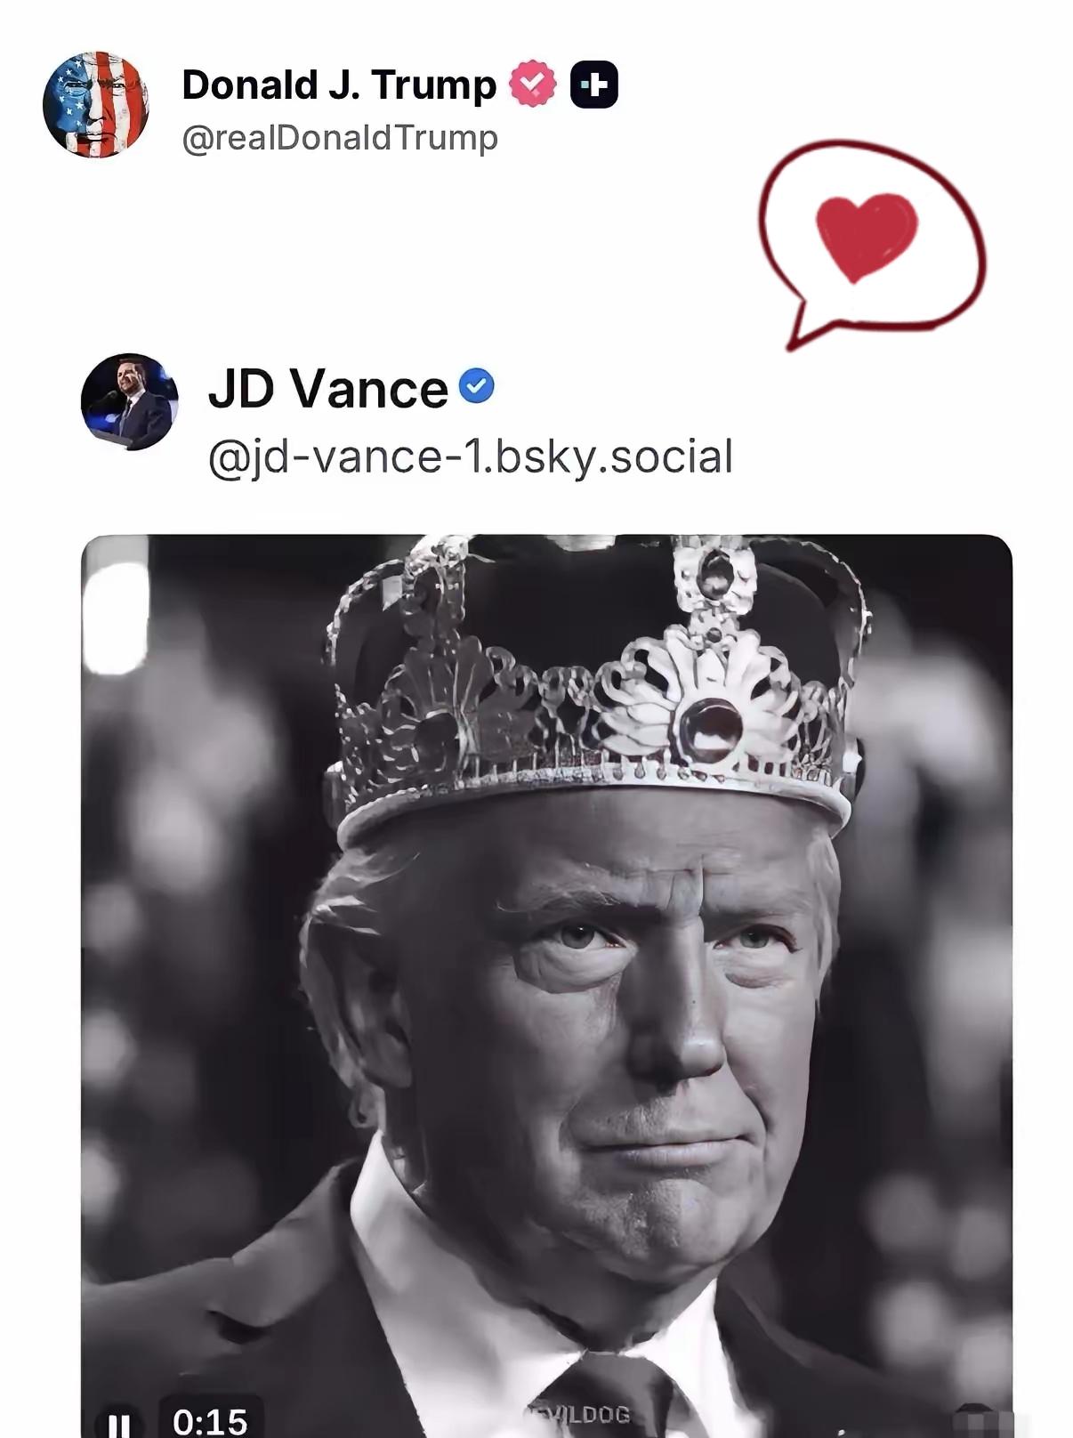1073x1438 pixels.
Task: Click the large jewel on the crown
Action: click(x=711, y=730)
